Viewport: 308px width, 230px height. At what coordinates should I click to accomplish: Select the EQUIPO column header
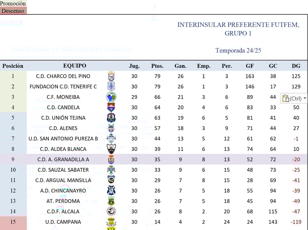point(75,66)
